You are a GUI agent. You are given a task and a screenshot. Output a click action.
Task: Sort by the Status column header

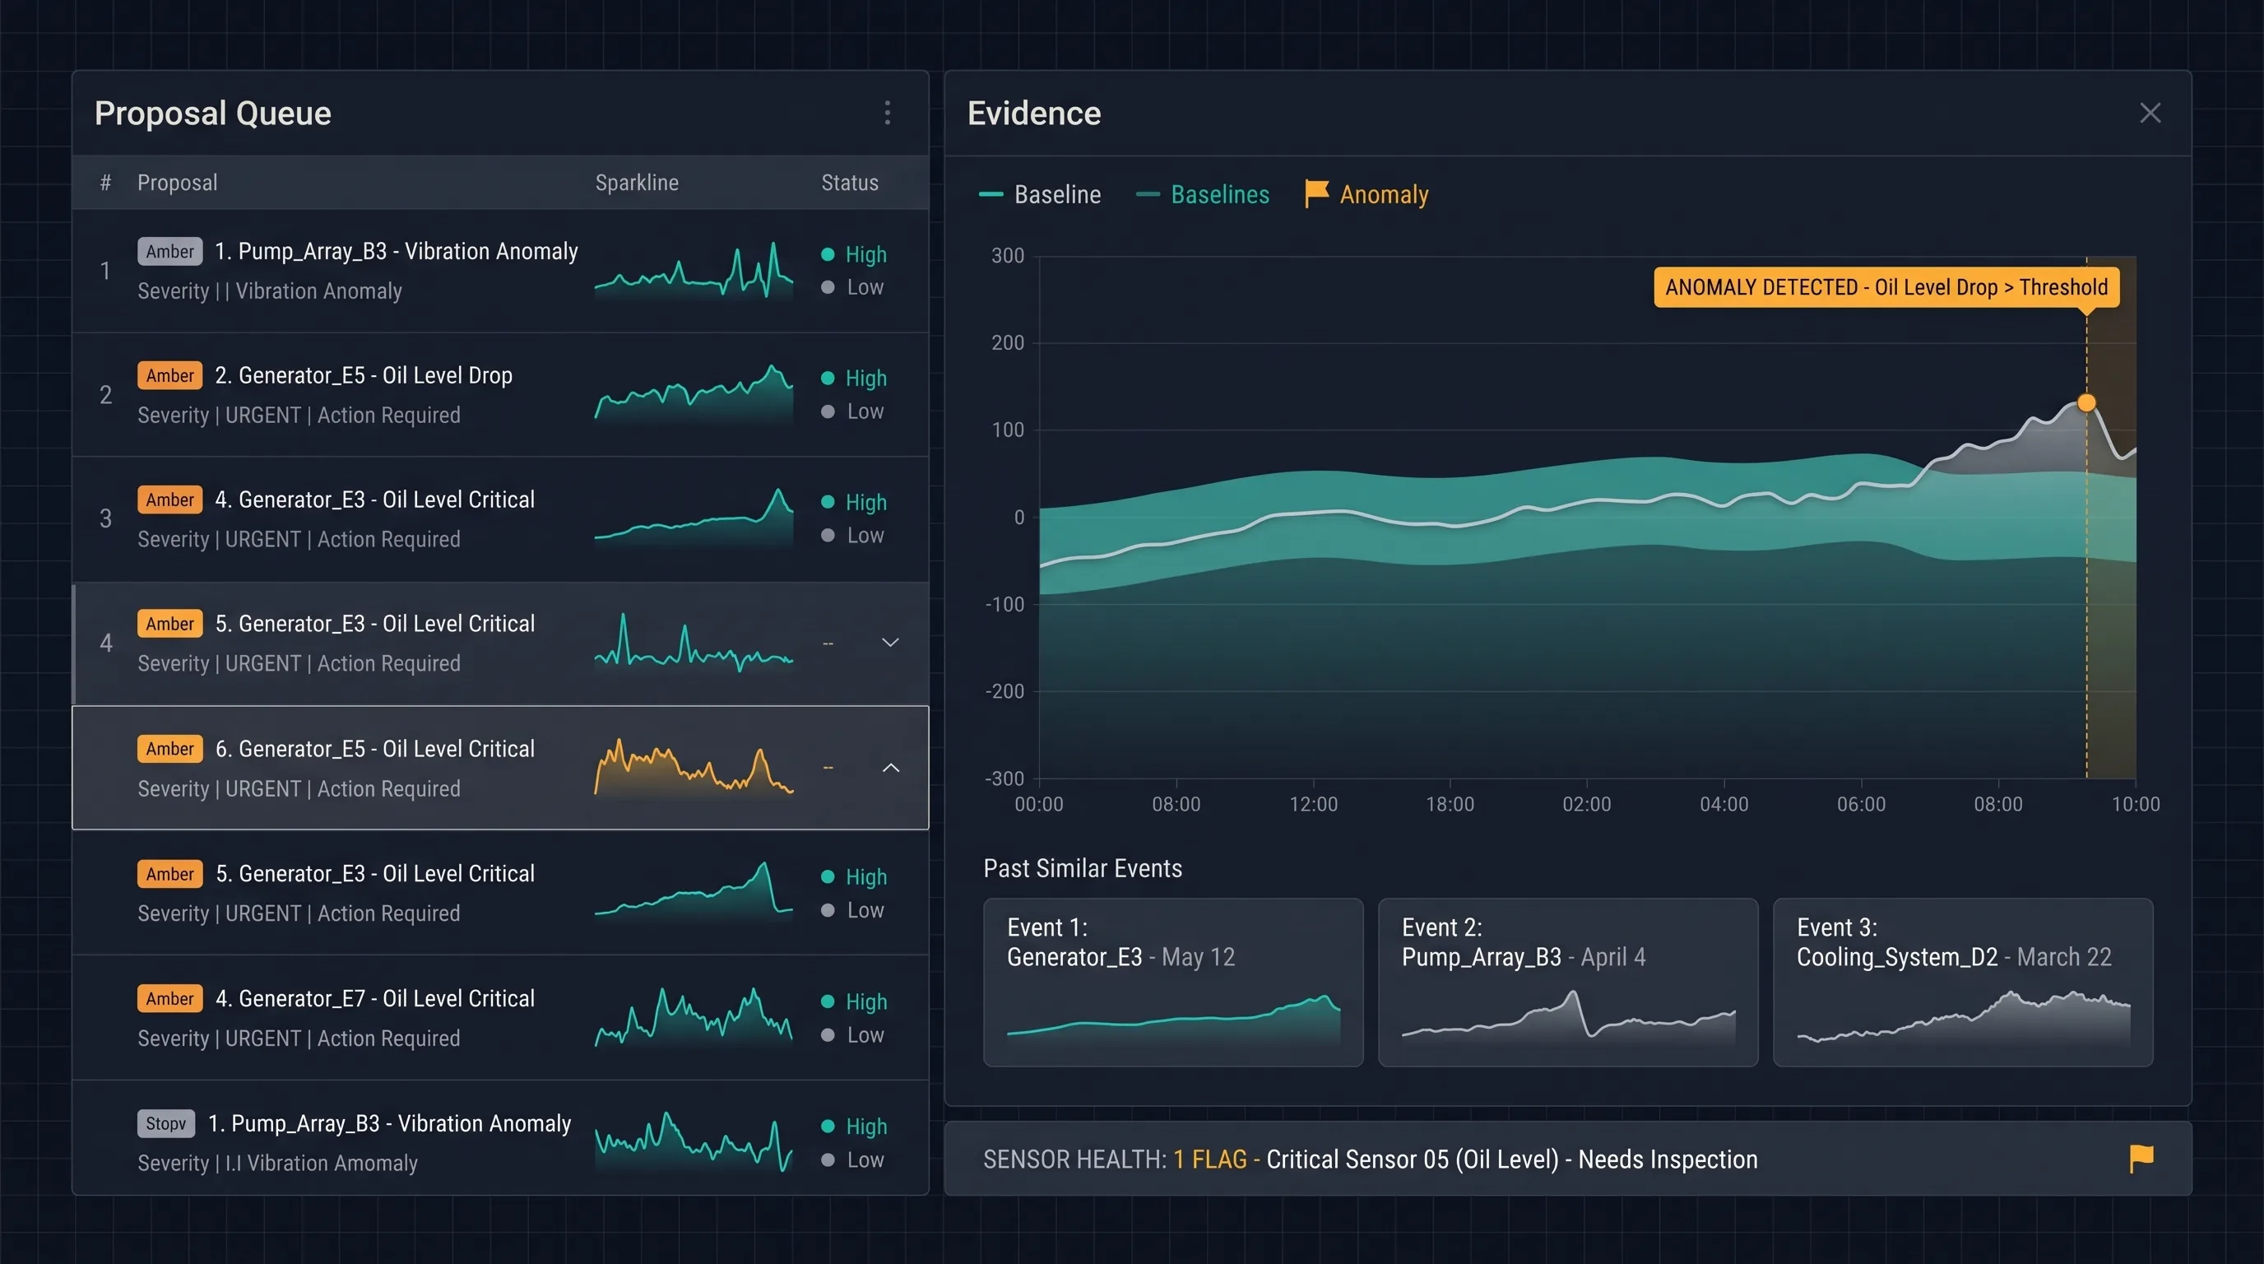tap(850, 183)
